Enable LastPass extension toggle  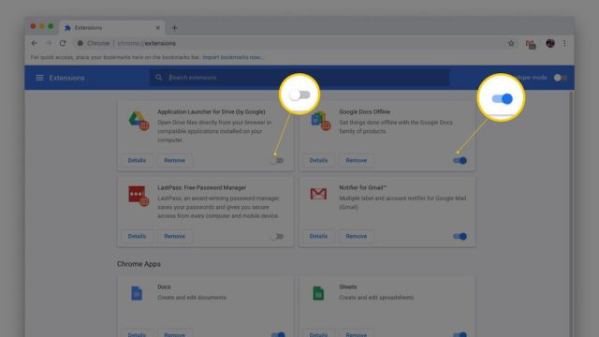[277, 237]
